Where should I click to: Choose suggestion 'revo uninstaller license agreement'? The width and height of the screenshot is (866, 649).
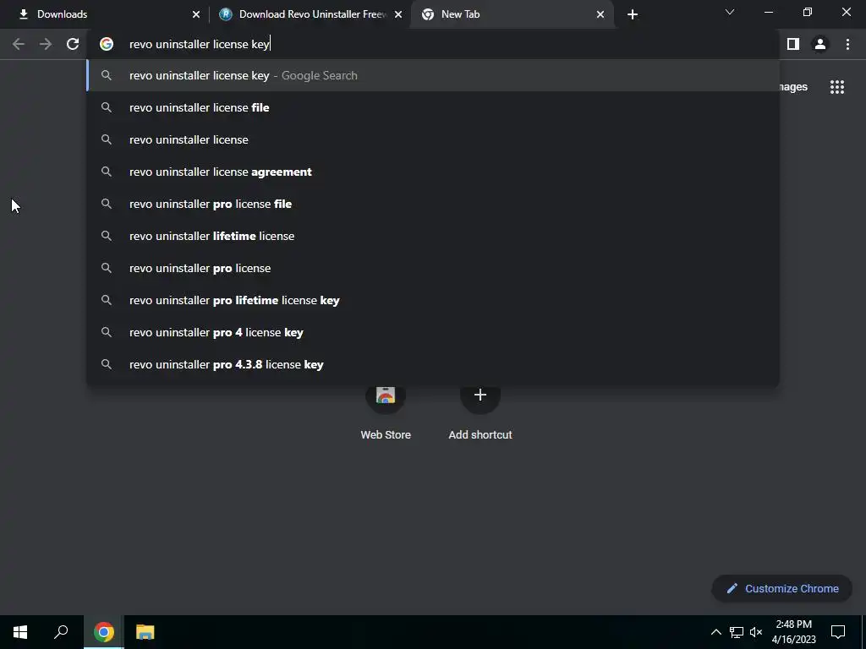coord(433,172)
